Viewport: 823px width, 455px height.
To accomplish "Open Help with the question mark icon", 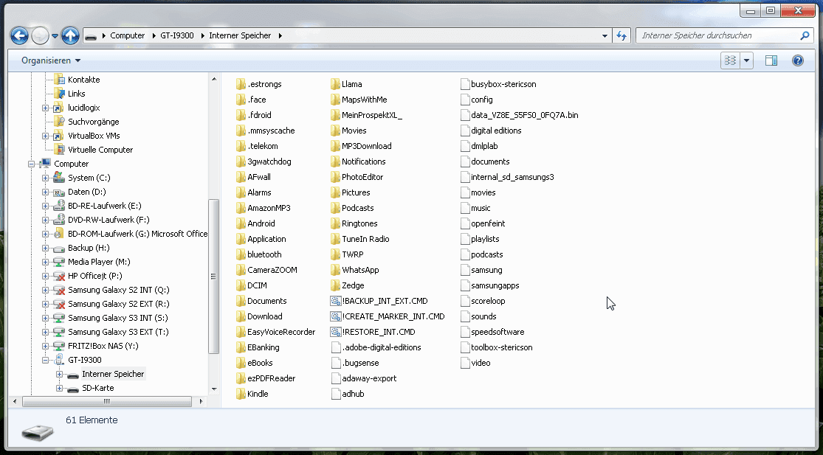I will coord(798,60).
